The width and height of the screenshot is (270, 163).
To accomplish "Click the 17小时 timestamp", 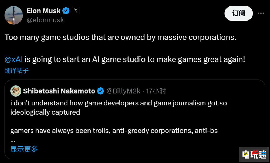I will click(x=156, y=91).
